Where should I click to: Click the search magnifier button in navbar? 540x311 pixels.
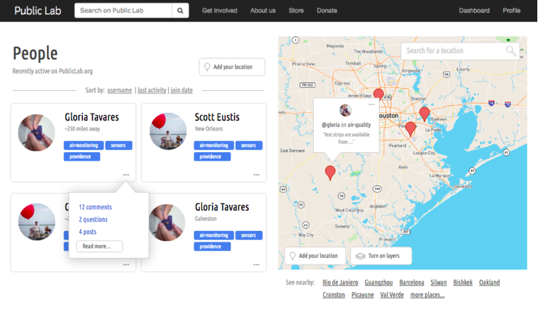(180, 10)
